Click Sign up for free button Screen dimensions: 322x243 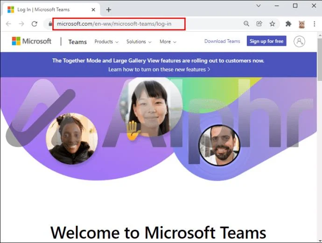tap(266, 41)
